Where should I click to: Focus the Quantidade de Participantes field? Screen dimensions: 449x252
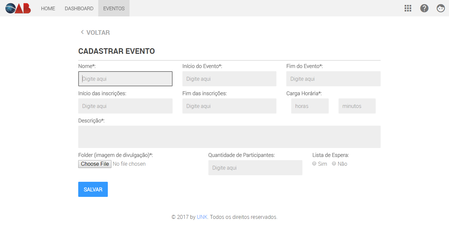pyautogui.click(x=255, y=168)
